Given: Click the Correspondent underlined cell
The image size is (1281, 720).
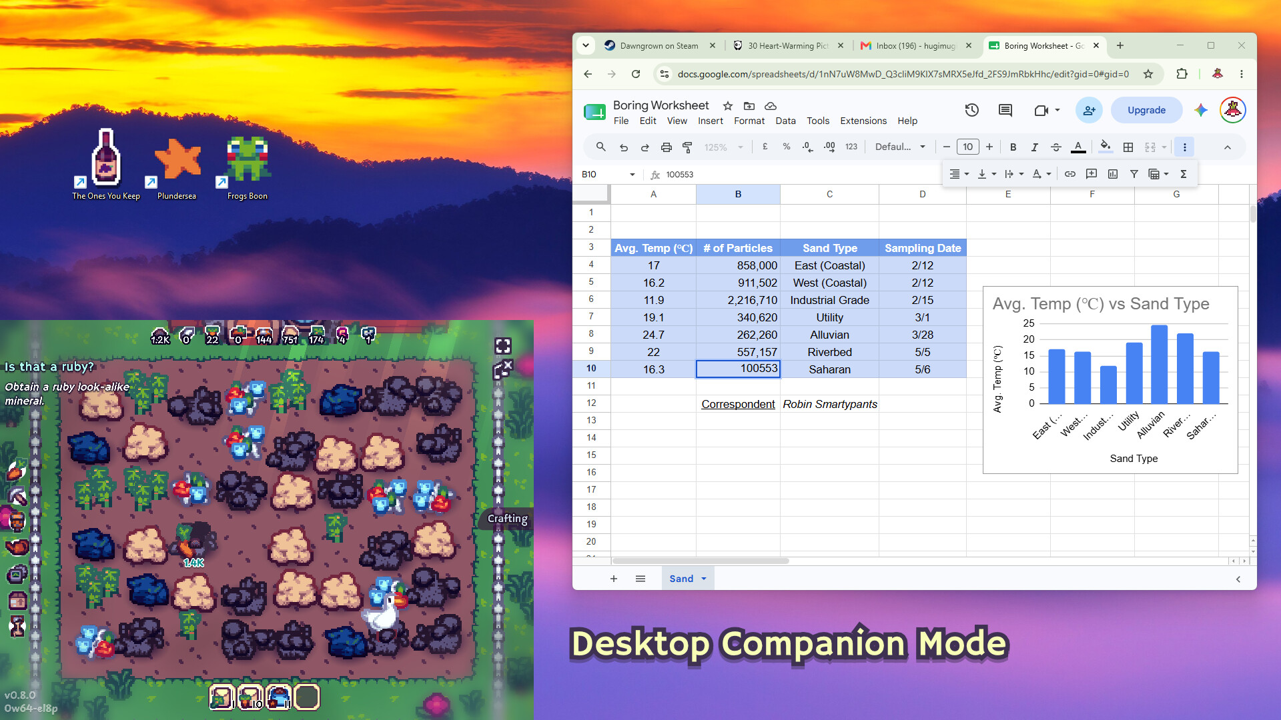Looking at the screenshot, I should pos(738,404).
